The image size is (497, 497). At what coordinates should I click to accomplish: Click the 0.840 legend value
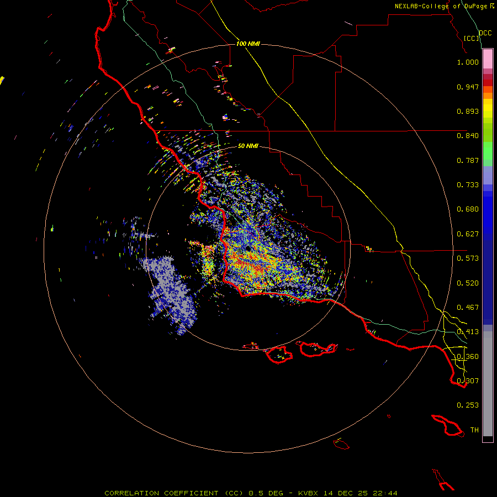pos(468,136)
